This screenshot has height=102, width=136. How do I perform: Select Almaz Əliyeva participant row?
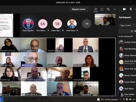point(127,56)
